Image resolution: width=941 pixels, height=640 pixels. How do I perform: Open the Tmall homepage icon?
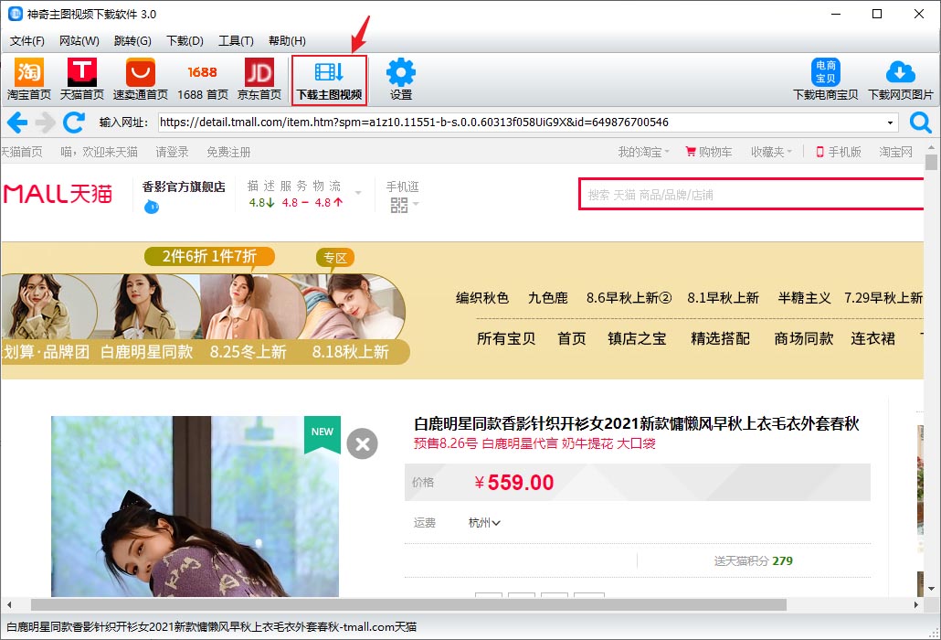81,80
